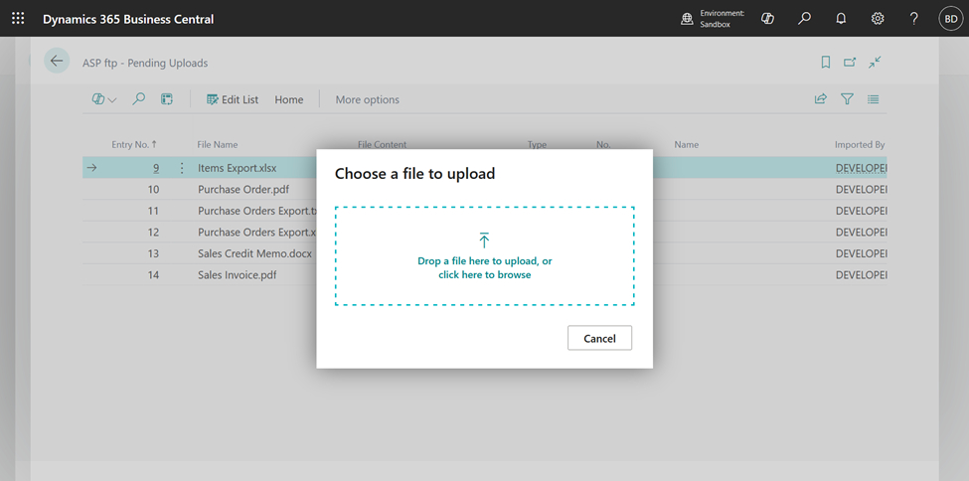Switch layout with the list view icon
Image resolution: width=969 pixels, height=481 pixels.
(874, 99)
